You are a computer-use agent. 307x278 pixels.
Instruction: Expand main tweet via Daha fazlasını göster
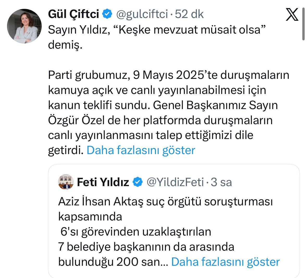pyautogui.click(x=141, y=150)
